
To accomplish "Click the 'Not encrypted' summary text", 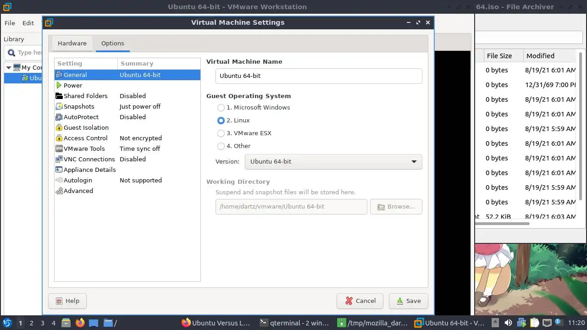I will tap(140, 138).
